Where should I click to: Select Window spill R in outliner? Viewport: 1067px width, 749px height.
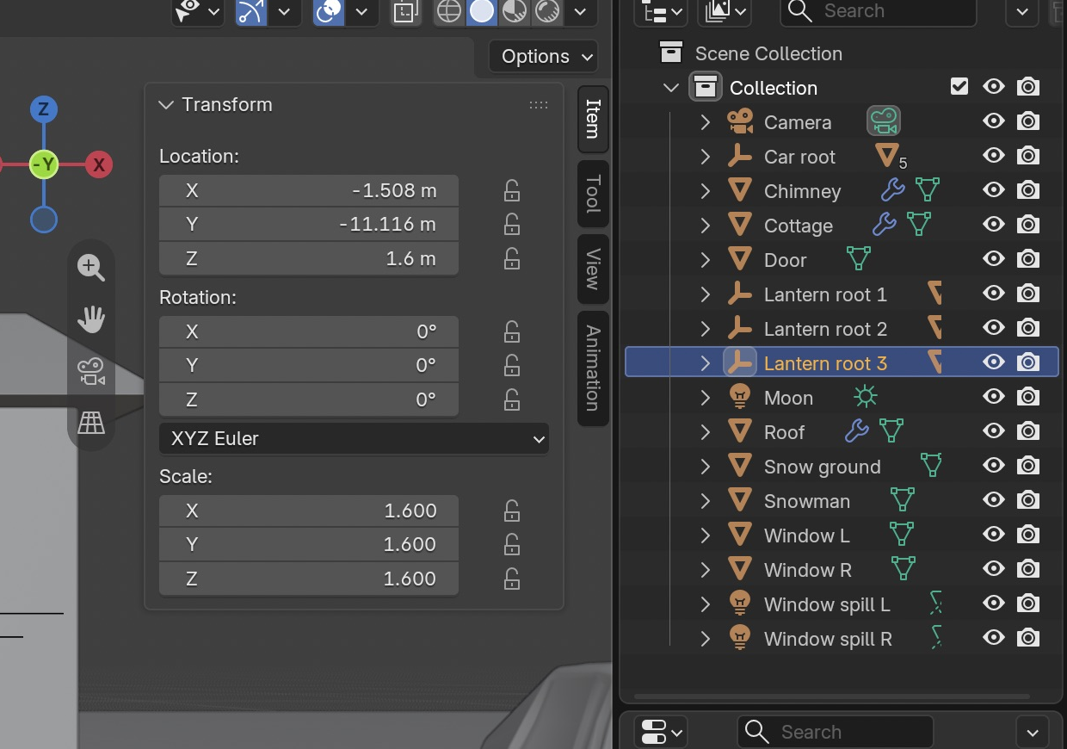(828, 639)
